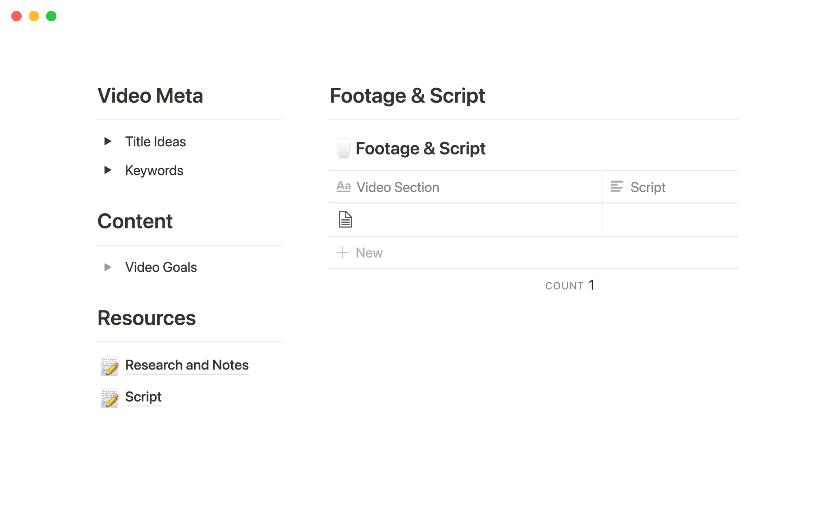Click the Aa title property icon
Image resolution: width=834 pixels, height=521 pixels.
coord(343,187)
